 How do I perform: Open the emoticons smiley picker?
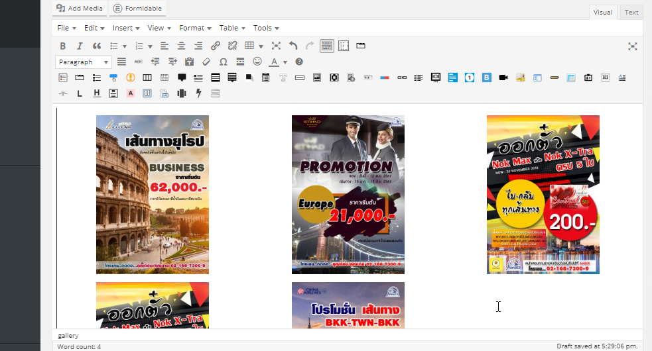click(257, 62)
